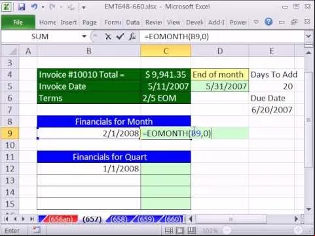Switch to the (659) sheet tab

[146, 219]
